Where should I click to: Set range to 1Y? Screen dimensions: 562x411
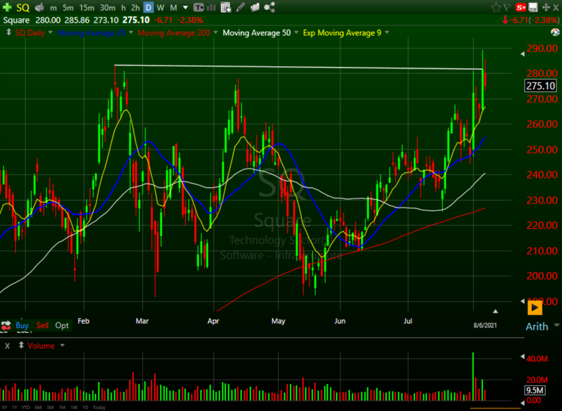click(14, 407)
